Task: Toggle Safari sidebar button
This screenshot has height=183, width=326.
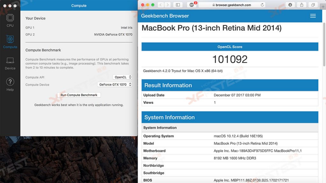Action: click(178, 5)
